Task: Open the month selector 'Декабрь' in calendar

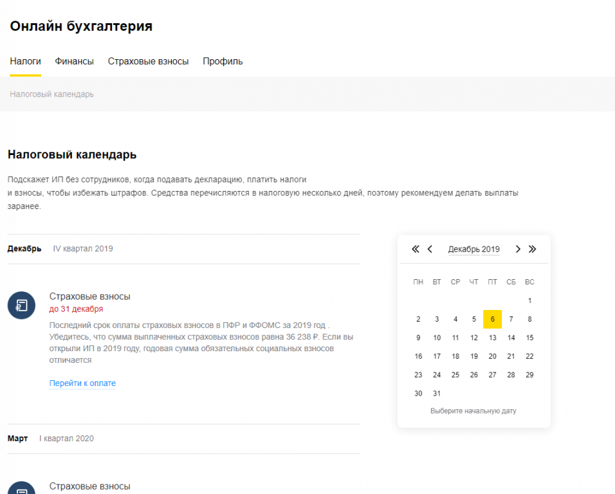Action: [463, 250]
